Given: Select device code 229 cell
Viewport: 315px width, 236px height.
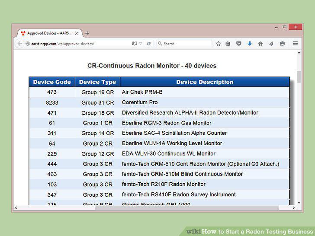Looking at the screenshot, I should (x=52, y=154).
